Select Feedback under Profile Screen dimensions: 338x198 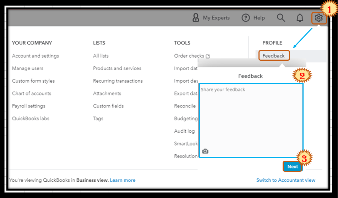click(273, 56)
